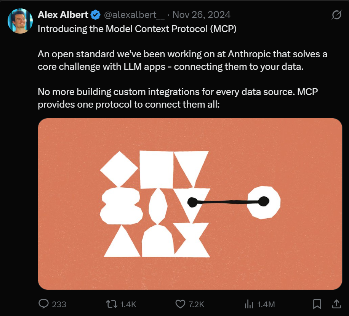Click the 1.4K reposts count
Image resolution: width=349 pixels, height=316 pixels.
(128, 304)
